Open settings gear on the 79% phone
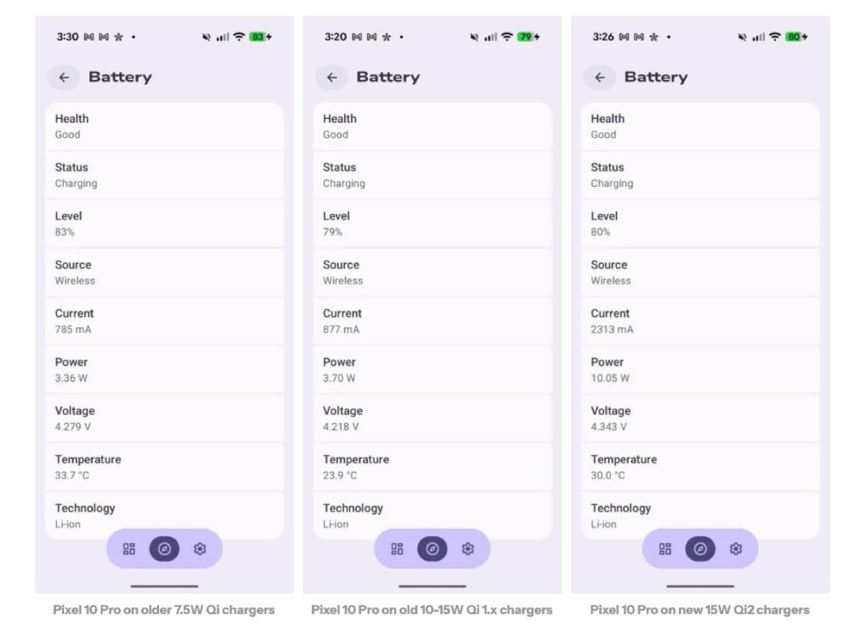The image size is (864, 632). 467,549
